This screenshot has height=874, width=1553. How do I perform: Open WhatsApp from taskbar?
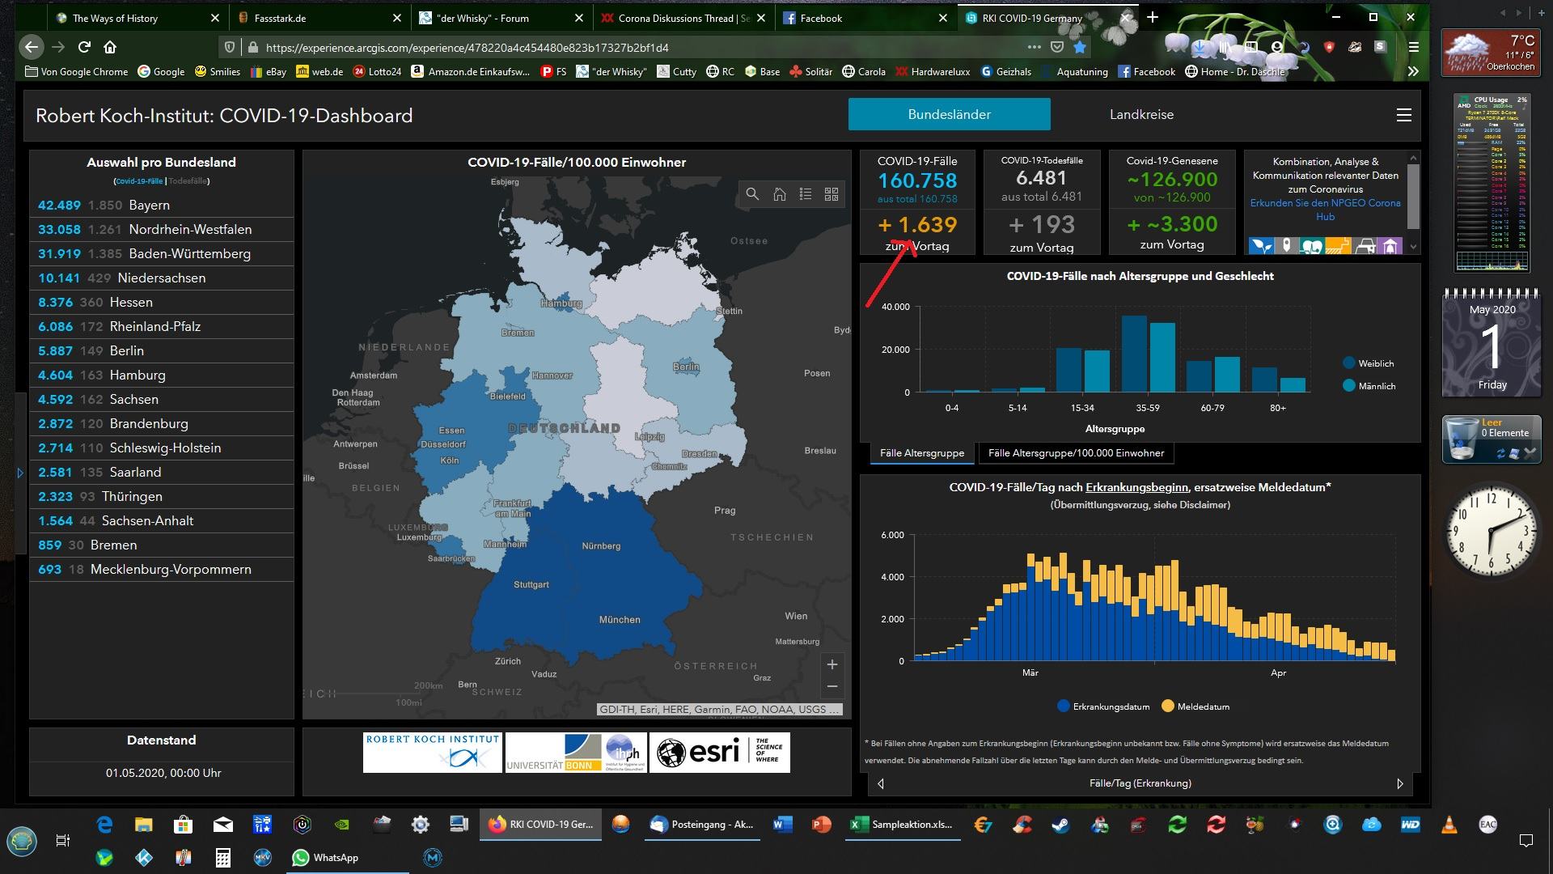tap(349, 858)
